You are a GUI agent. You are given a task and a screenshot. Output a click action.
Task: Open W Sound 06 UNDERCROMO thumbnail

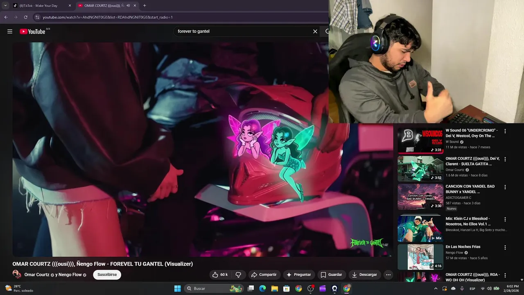click(x=420, y=141)
